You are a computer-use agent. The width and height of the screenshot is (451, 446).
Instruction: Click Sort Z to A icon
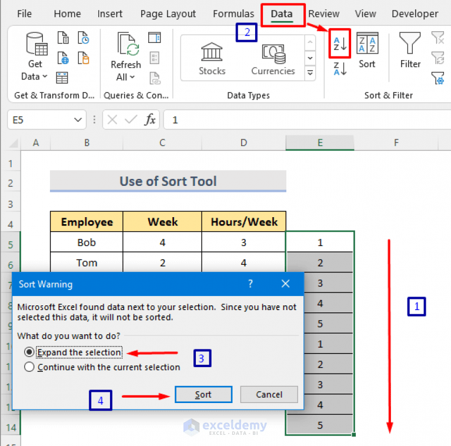tap(340, 69)
